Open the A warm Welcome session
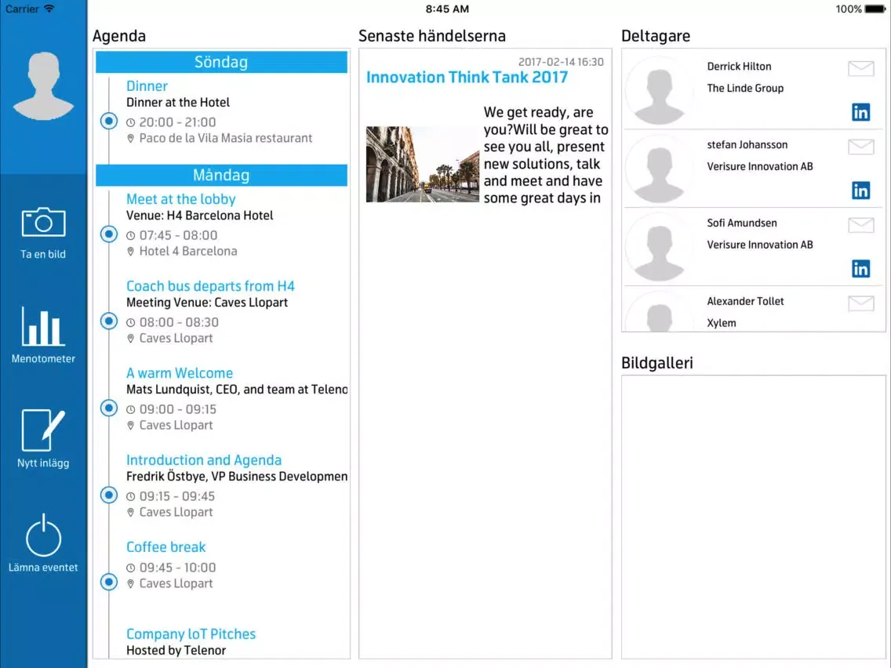Image resolution: width=891 pixels, height=668 pixels. 180,372
